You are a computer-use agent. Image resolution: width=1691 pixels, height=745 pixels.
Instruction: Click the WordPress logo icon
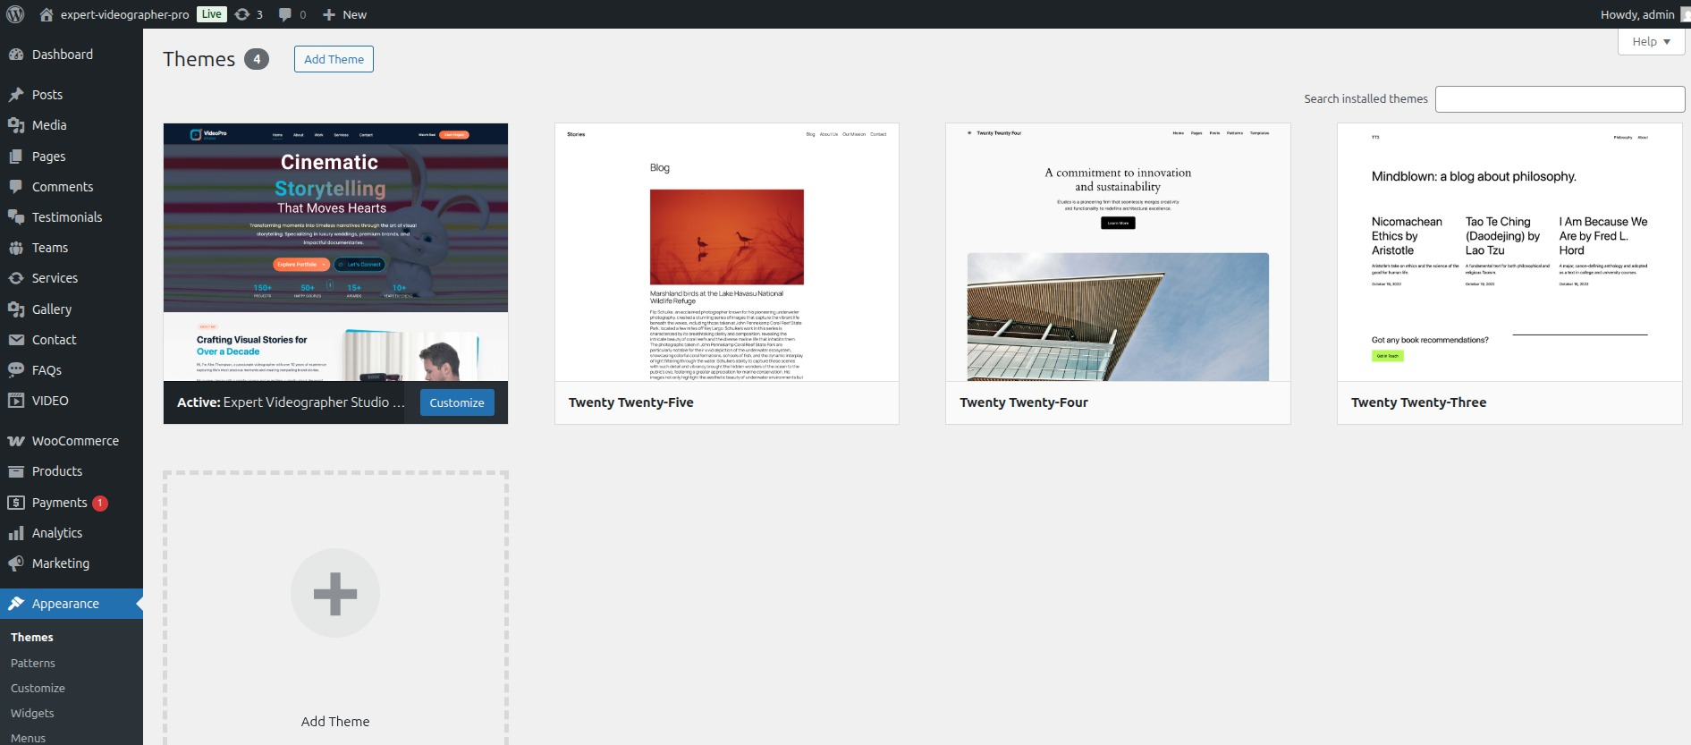15,14
